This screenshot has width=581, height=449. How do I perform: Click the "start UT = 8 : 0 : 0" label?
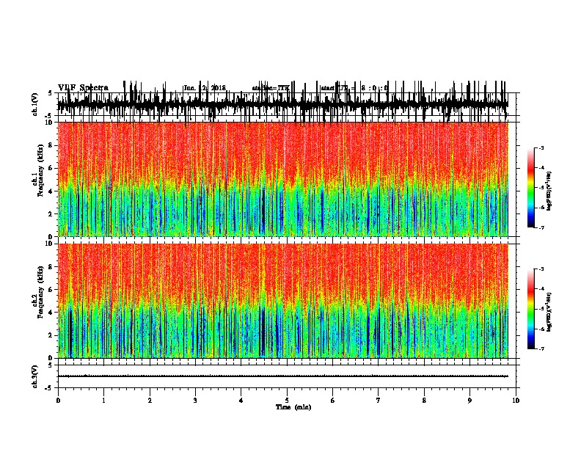coord(354,88)
